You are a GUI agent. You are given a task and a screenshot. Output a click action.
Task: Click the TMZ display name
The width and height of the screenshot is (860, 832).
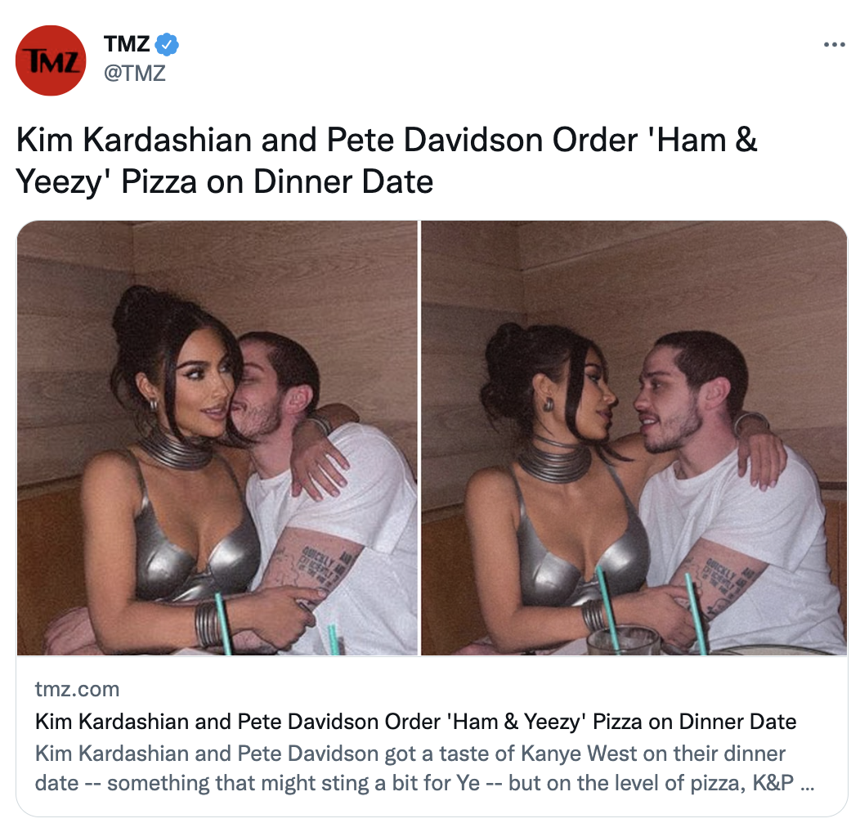point(127,44)
